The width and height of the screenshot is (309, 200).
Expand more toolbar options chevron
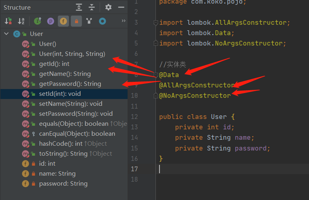[124, 21]
